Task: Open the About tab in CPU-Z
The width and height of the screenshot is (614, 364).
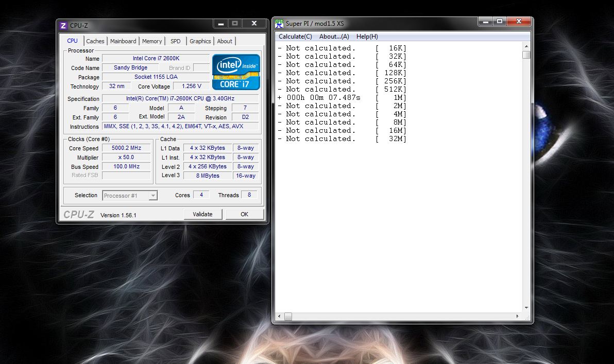Action: tap(225, 41)
